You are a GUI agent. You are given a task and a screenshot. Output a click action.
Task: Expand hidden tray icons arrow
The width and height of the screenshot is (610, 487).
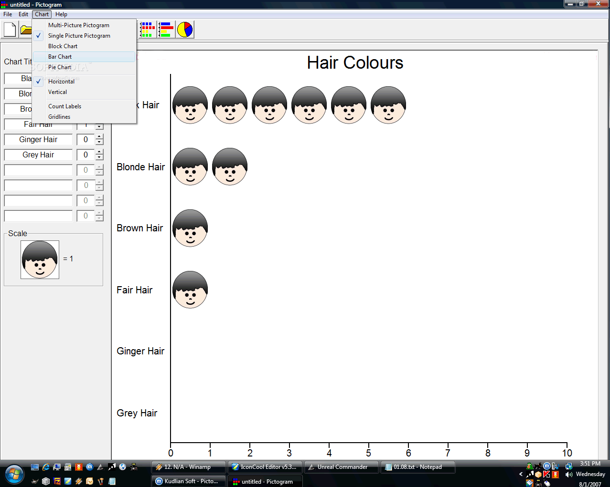(521, 475)
